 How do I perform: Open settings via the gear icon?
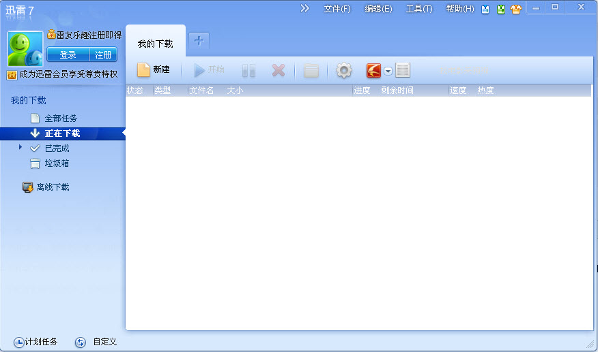[344, 70]
